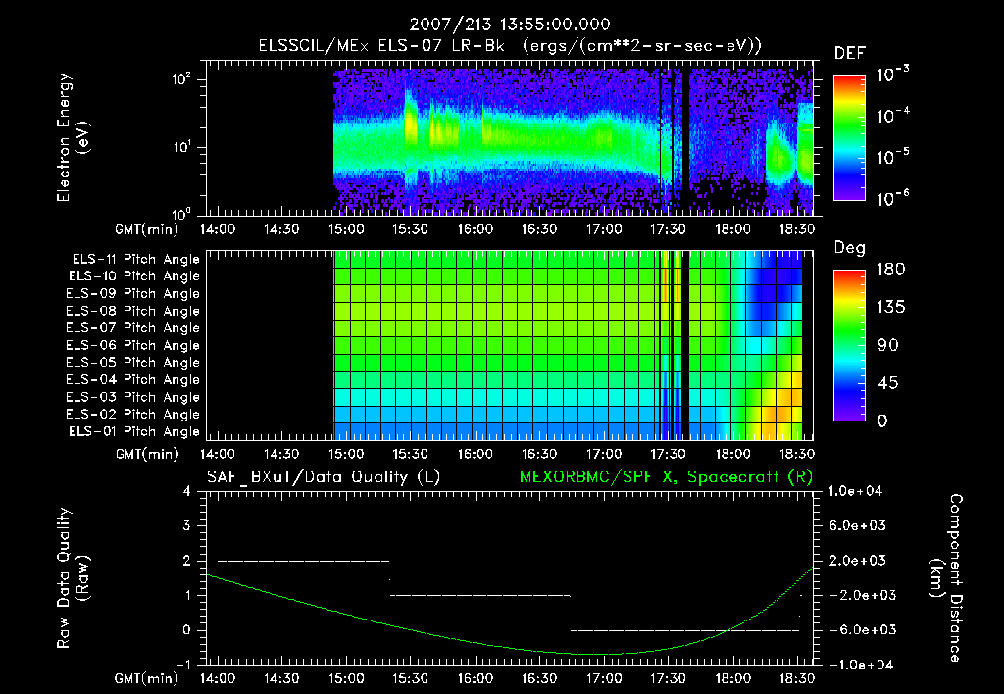The height and width of the screenshot is (694, 1004).
Task: Select the ELS-08 Pitch Angle row label
Action: [133, 311]
